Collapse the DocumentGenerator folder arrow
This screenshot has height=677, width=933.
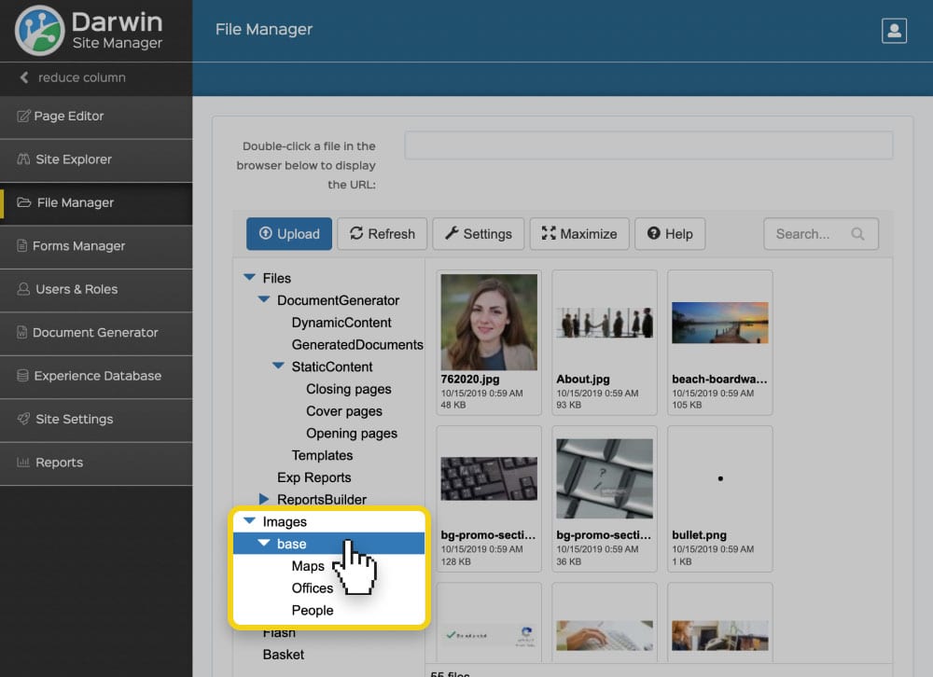[264, 299]
